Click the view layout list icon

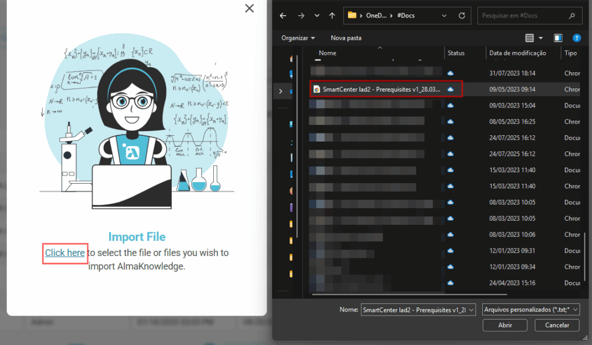pos(530,38)
